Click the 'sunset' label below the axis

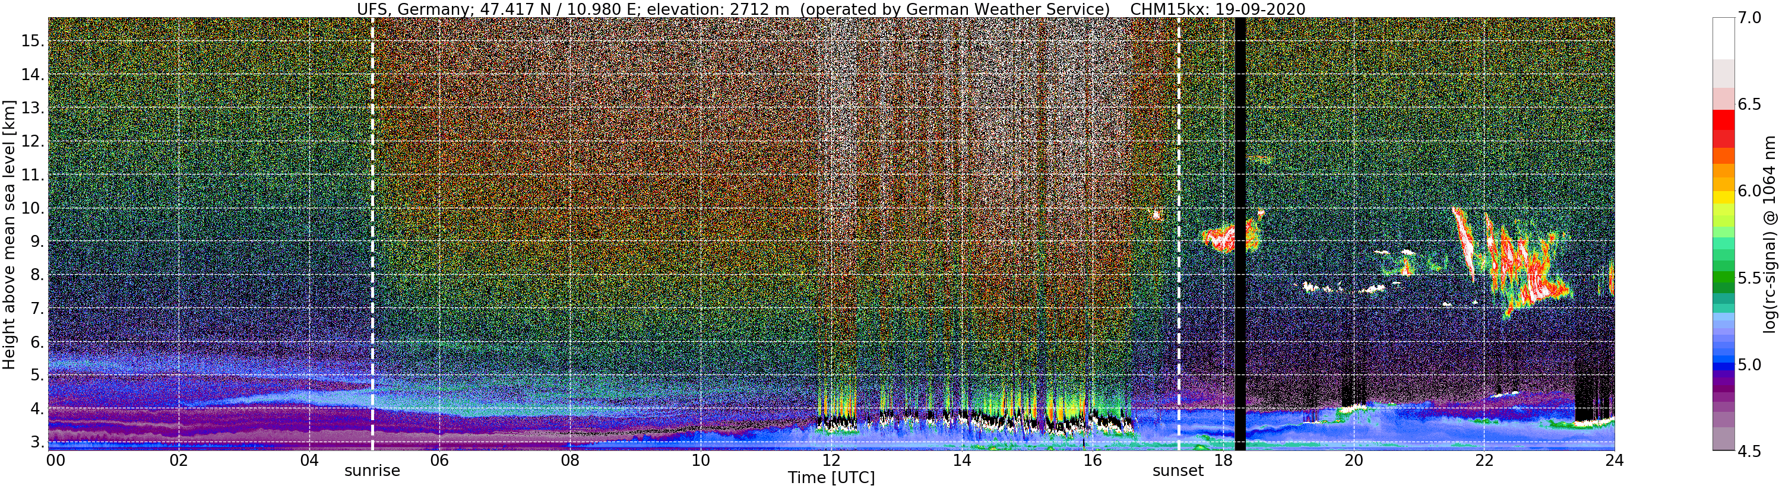(x=1178, y=471)
